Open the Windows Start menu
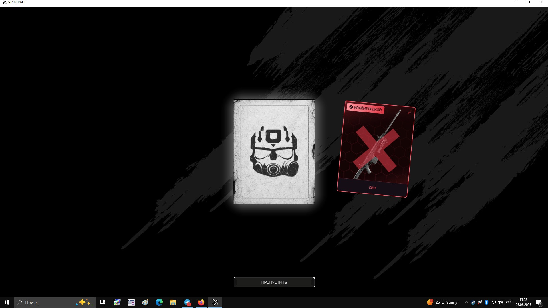 point(7,302)
